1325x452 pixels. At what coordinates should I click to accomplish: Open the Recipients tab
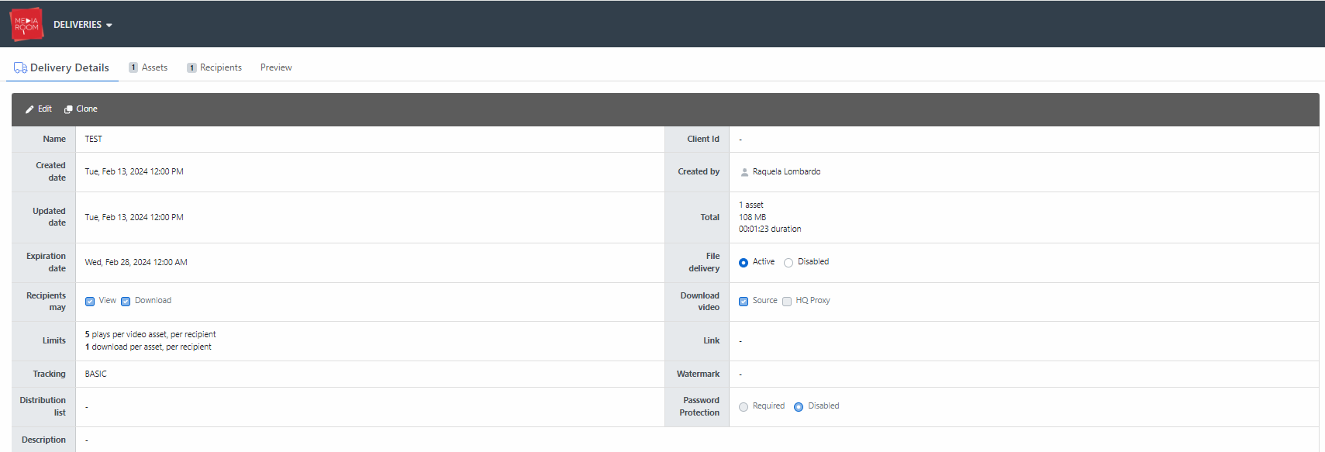(215, 67)
